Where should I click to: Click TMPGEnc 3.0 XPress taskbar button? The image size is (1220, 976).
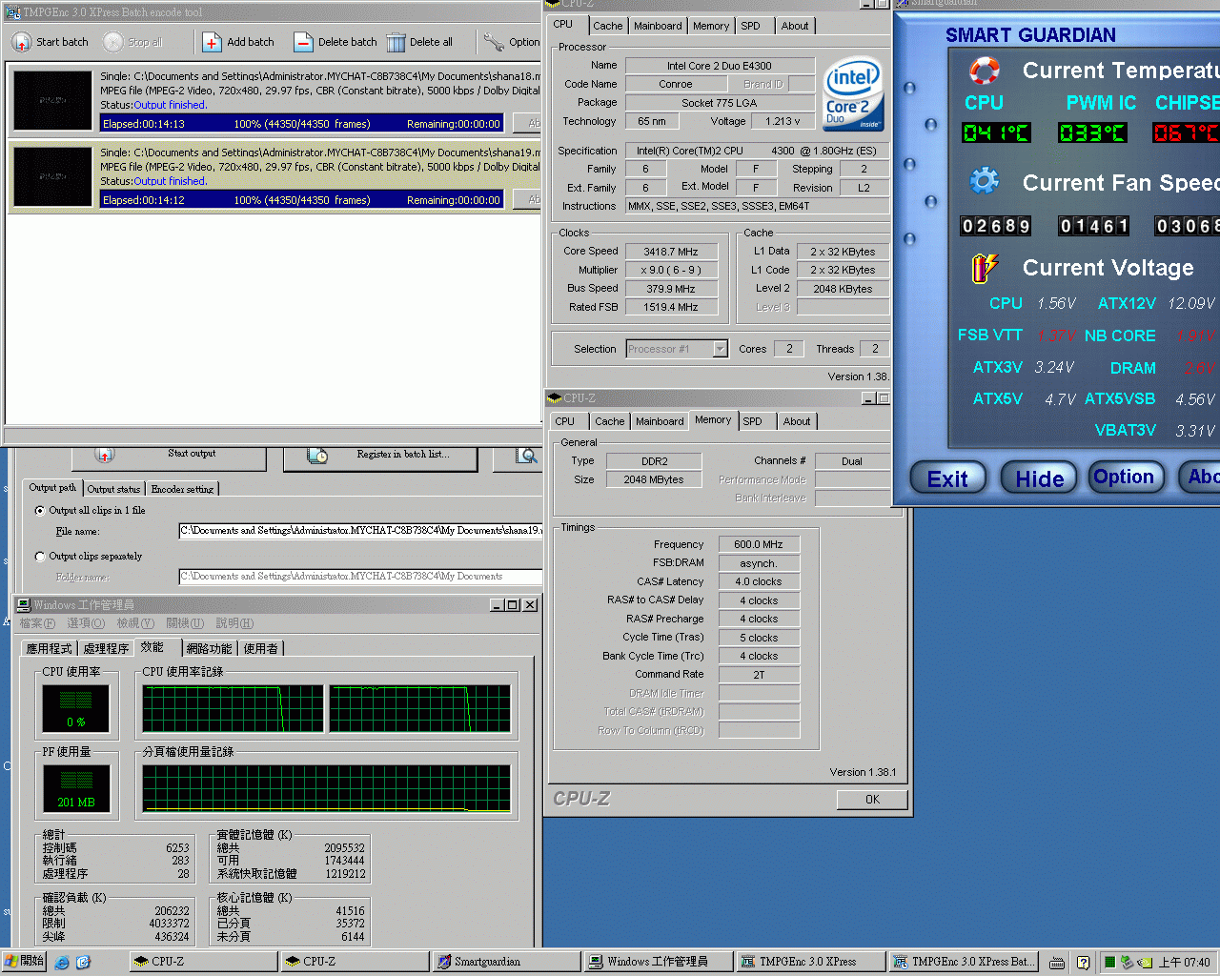pos(809,962)
